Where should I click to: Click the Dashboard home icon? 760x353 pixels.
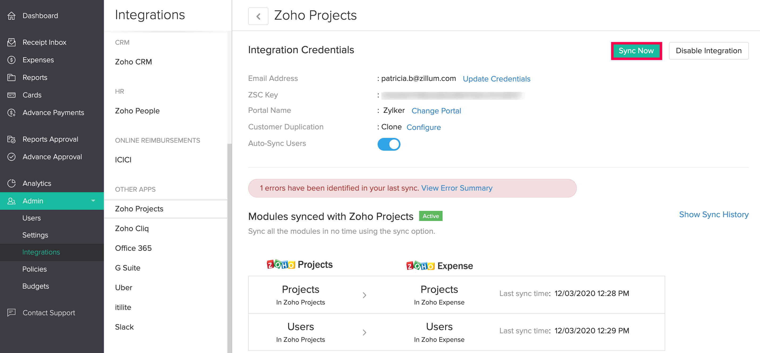11,16
